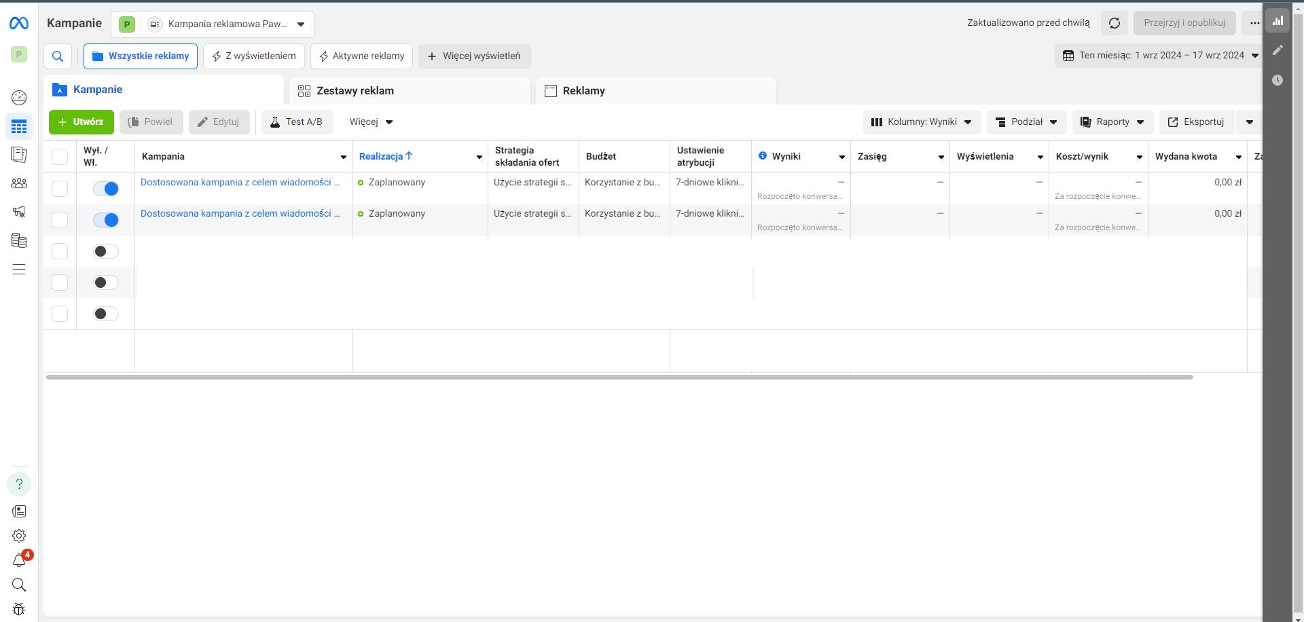The width and height of the screenshot is (1304, 622).
Task: Open the all tools hamburger menu
Action: coord(19,270)
